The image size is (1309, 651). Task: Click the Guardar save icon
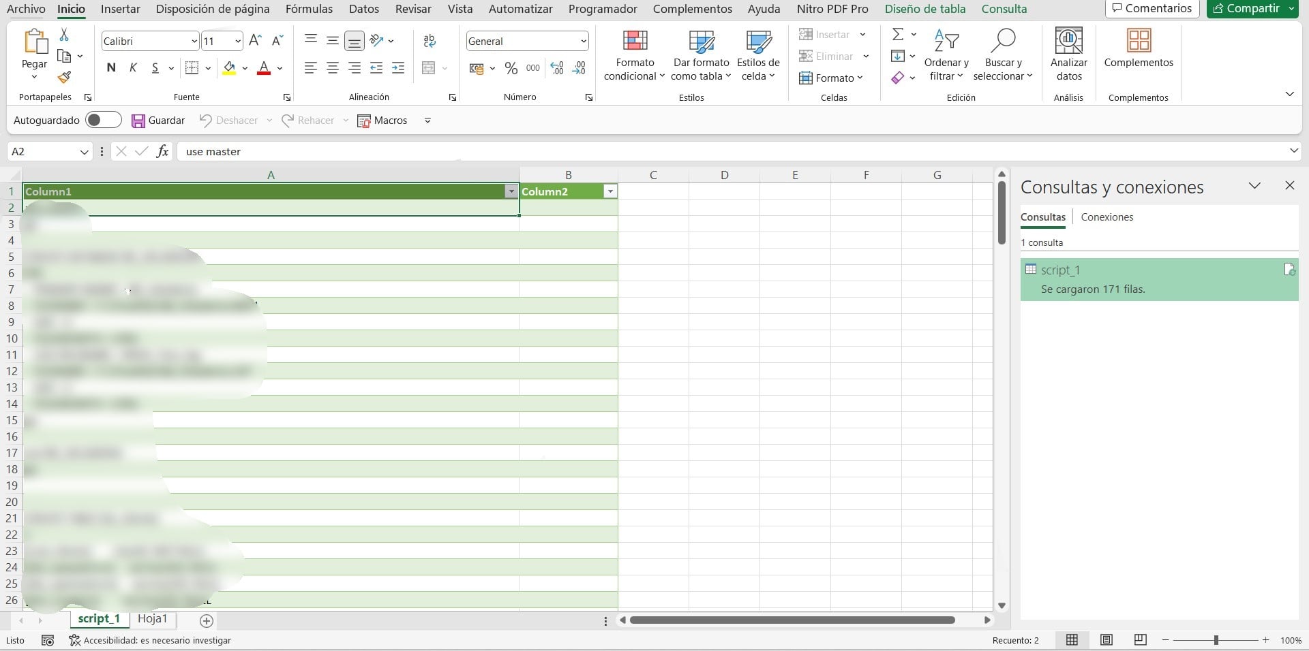[138, 121]
